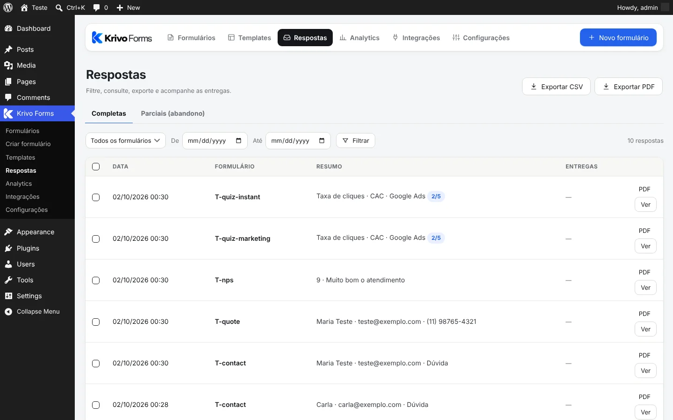Export responses with Exportar PDF
The height and width of the screenshot is (420, 673).
tap(629, 86)
